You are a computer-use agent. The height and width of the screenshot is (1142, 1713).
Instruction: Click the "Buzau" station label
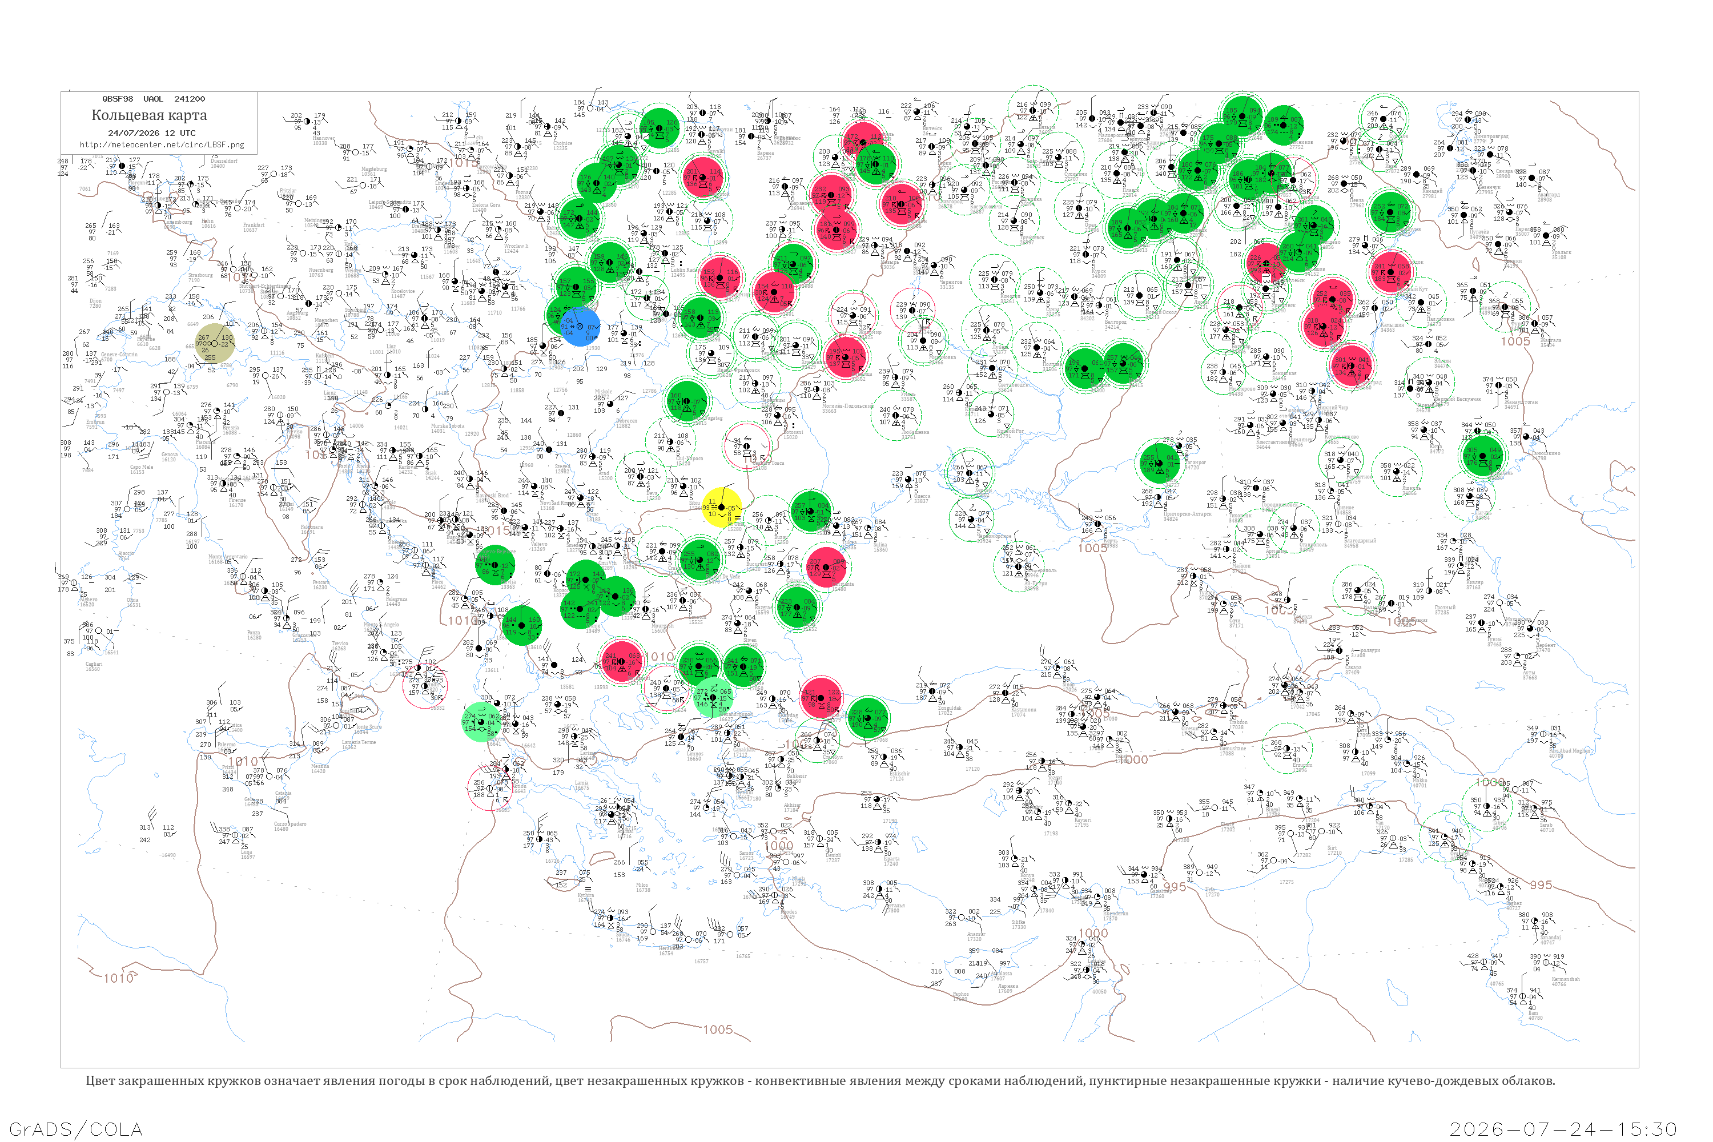[x=781, y=537]
